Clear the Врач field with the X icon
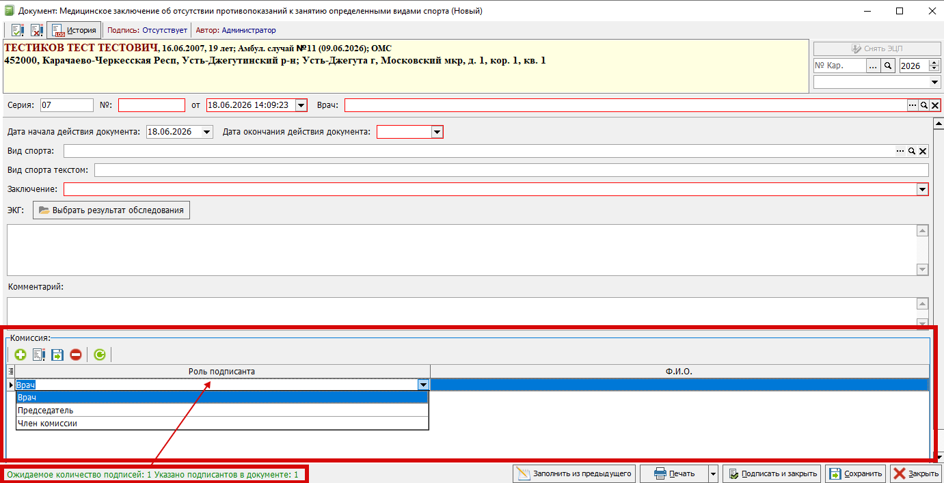The height and width of the screenshot is (483, 944). pyautogui.click(x=934, y=105)
